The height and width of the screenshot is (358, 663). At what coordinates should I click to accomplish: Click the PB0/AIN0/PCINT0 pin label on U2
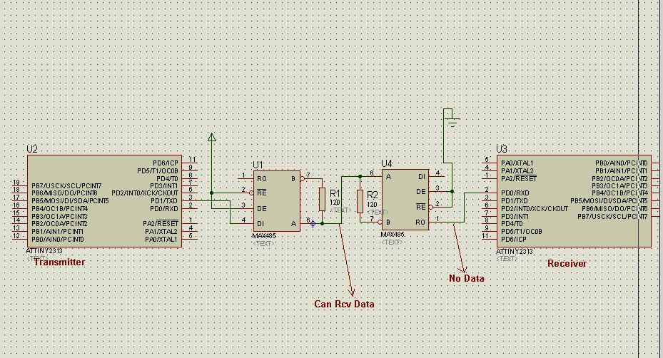pyautogui.click(x=58, y=239)
